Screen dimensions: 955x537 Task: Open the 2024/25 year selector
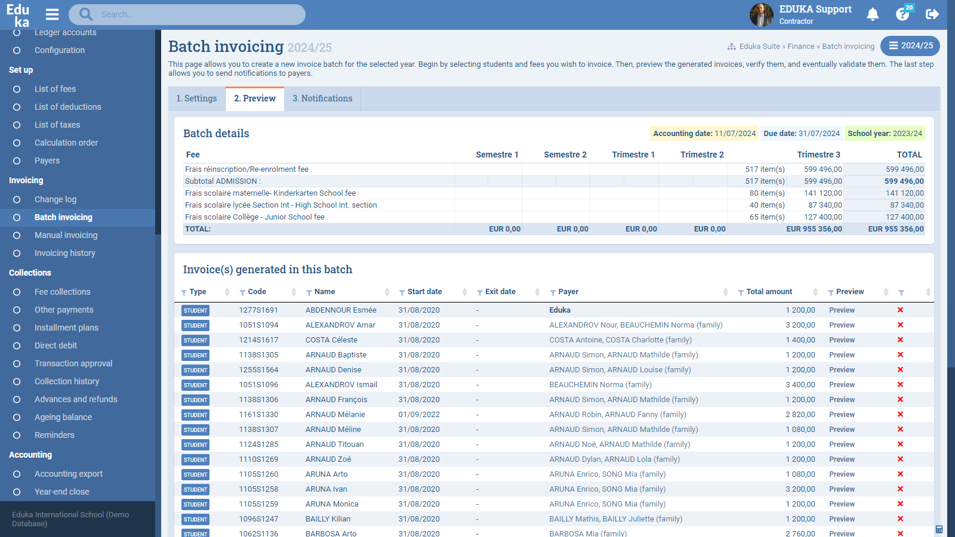[x=910, y=46]
